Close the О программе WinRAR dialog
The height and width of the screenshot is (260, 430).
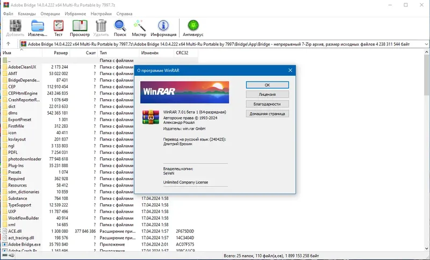tap(290, 70)
